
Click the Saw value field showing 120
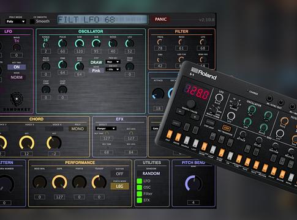click(x=80, y=51)
